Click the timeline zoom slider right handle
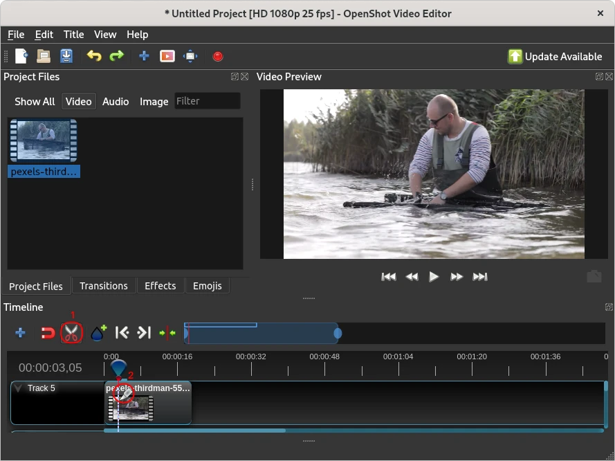 (x=338, y=334)
